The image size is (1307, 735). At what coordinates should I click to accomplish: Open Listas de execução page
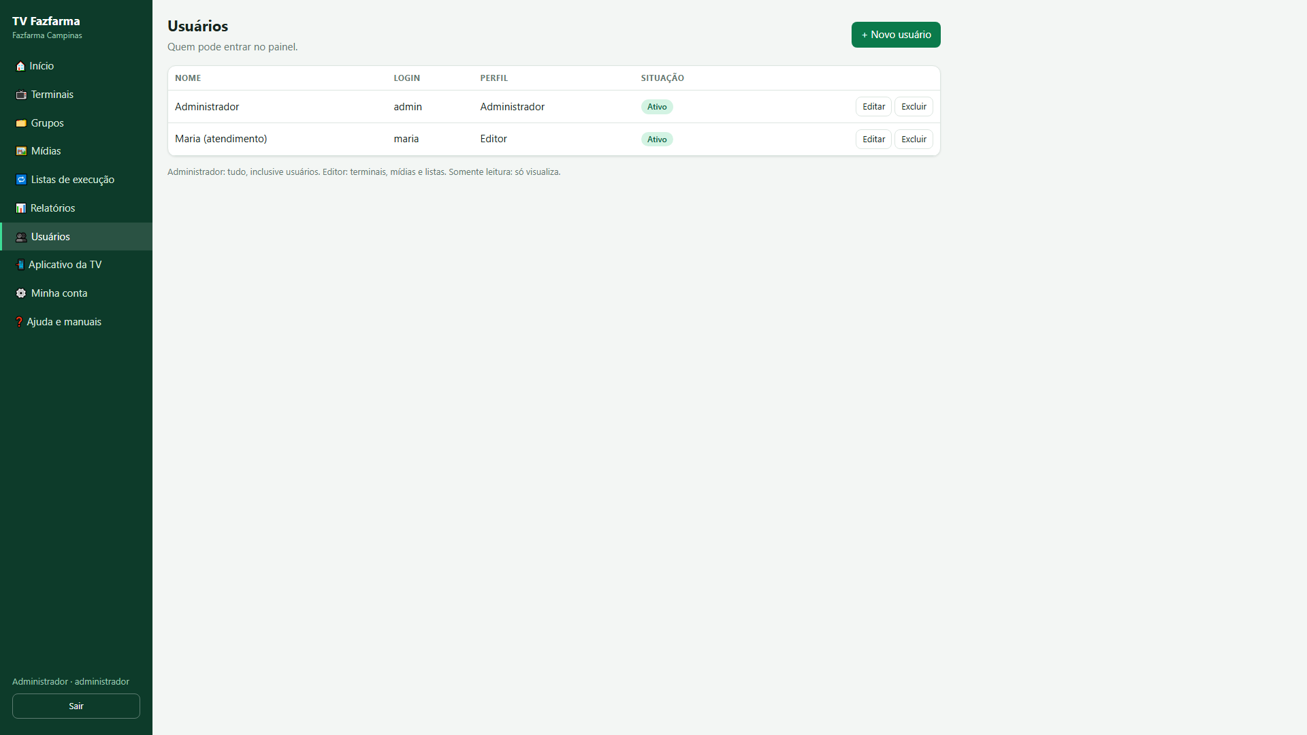click(76, 180)
